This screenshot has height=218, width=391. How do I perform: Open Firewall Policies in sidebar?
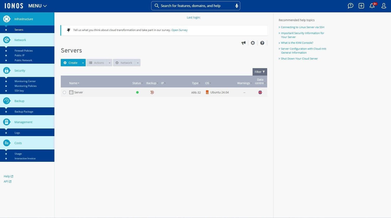pos(24,51)
